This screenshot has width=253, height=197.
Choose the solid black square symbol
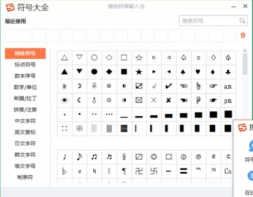(124, 72)
